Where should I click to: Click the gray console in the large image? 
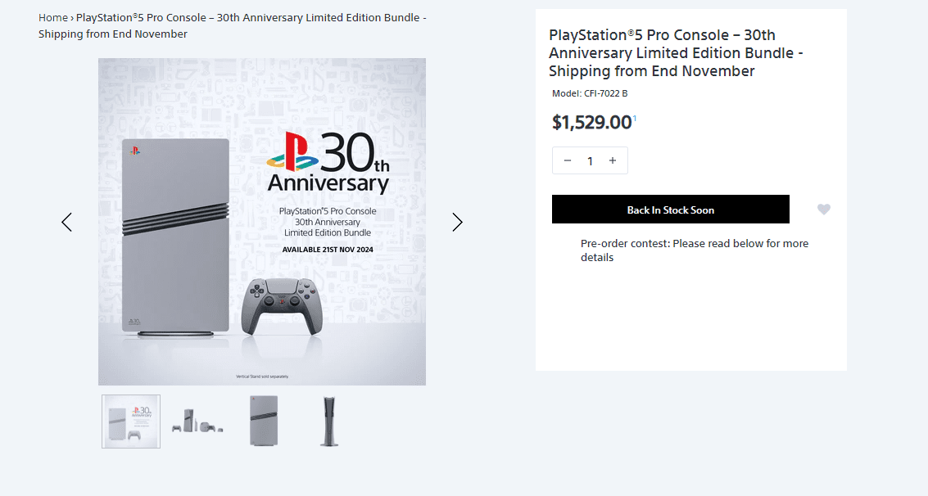pos(175,236)
